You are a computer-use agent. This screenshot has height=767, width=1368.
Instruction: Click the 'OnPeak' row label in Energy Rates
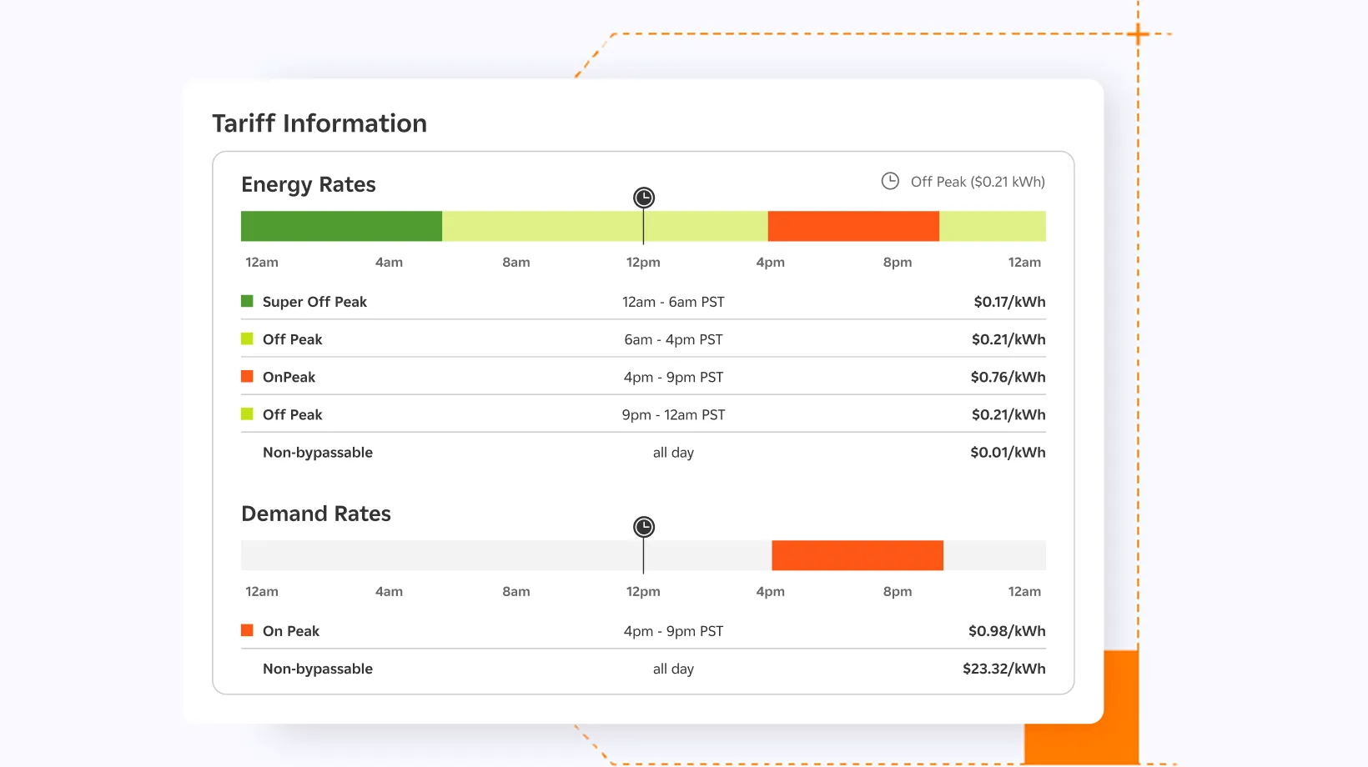[x=289, y=377]
